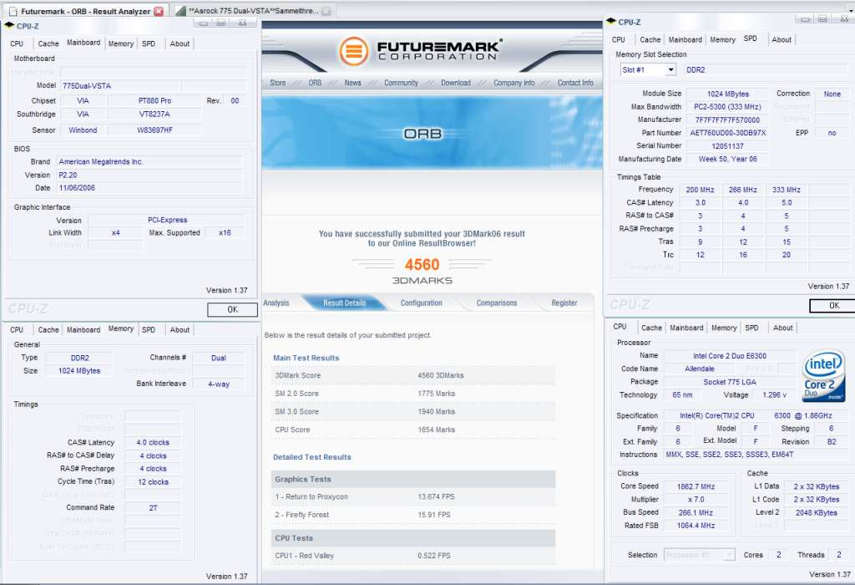The height and width of the screenshot is (585, 855).
Task: Open Cache tab in the Mainboard CPU-Z window
Action: (48, 43)
